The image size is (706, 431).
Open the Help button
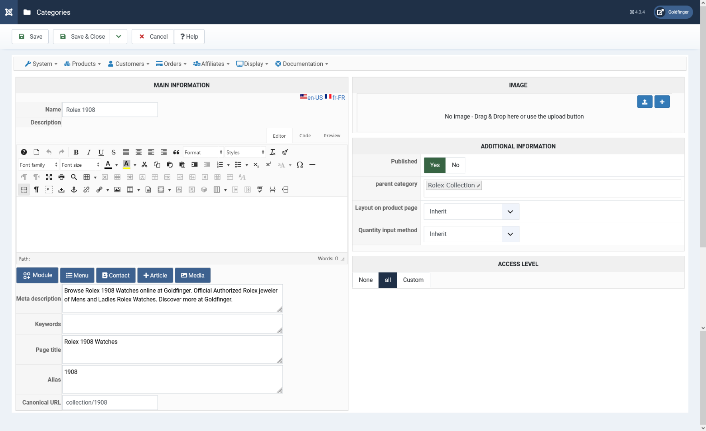click(189, 37)
